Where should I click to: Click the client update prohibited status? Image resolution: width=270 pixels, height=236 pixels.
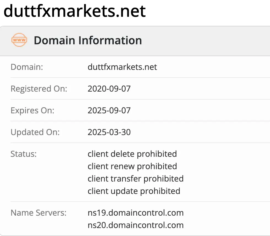[134, 191]
